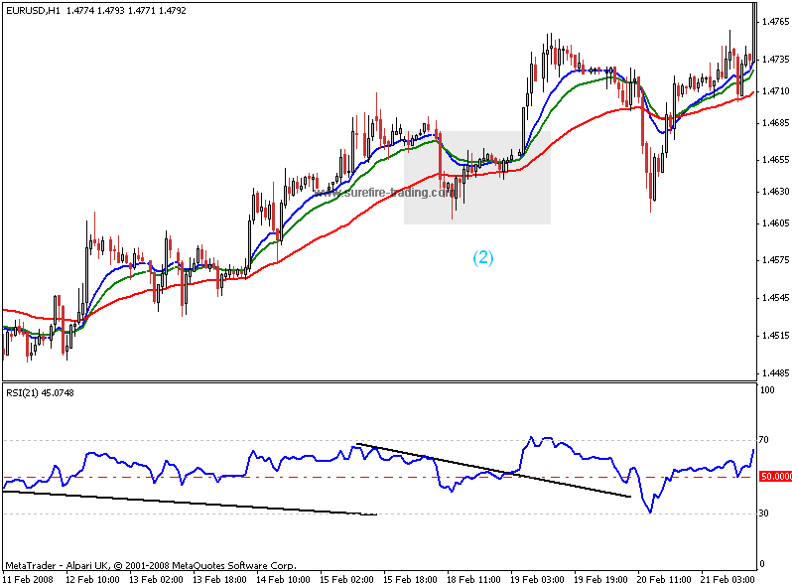
Task: Click the RSI scale label 0
Action: tap(762, 564)
